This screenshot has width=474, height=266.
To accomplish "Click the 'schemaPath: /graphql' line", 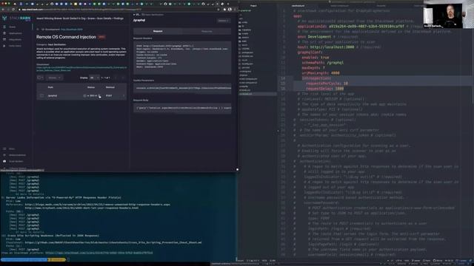I will pyautogui.click(x=323, y=63).
